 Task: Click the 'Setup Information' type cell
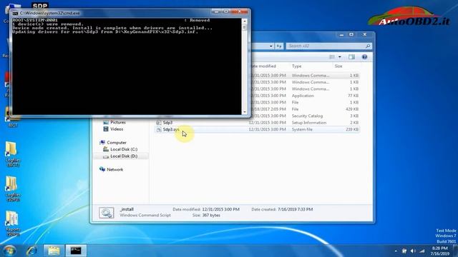tap(309, 123)
